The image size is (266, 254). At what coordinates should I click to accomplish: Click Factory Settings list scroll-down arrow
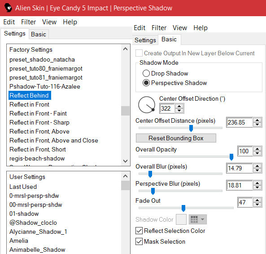click(x=125, y=161)
